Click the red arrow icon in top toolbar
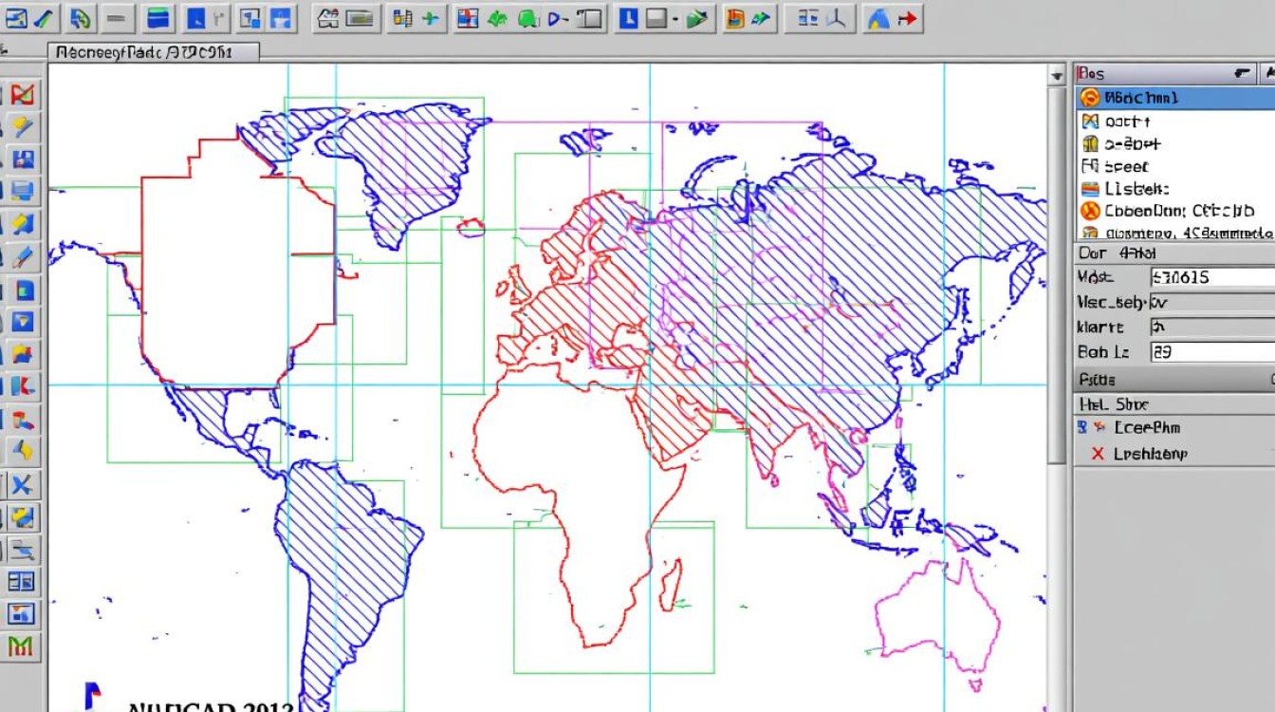1275x712 pixels. point(908,17)
